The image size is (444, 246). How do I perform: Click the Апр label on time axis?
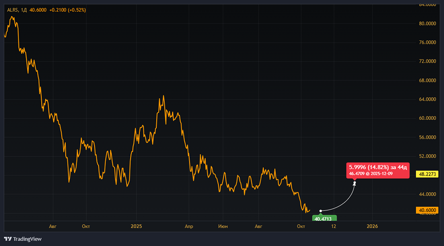point(189,226)
